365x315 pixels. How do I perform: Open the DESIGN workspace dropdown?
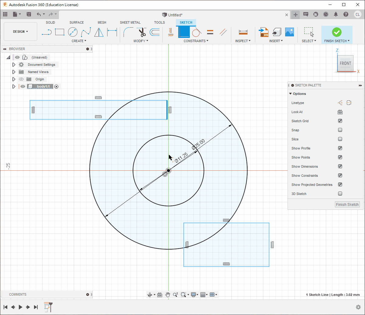(20, 32)
